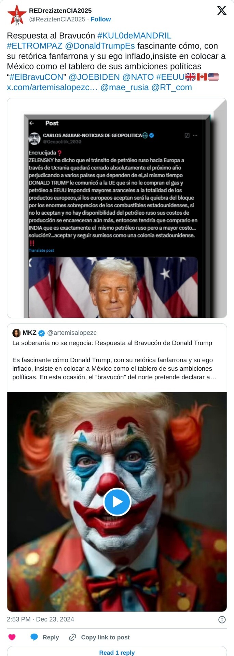Click the reply speech bubble icon
The image size is (234, 656).
point(34,637)
